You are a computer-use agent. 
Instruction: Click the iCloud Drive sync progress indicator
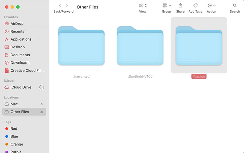coord(42,87)
